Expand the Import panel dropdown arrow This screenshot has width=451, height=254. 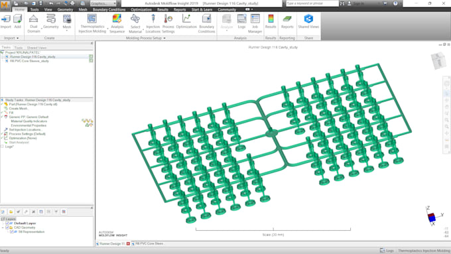(x=17, y=38)
